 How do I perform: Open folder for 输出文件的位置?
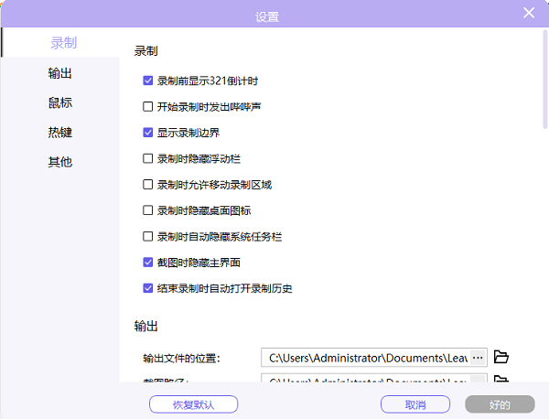(x=501, y=357)
